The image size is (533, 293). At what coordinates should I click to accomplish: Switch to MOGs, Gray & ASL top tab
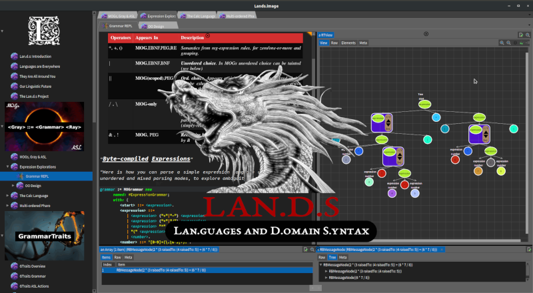pyautogui.click(x=118, y=16)
